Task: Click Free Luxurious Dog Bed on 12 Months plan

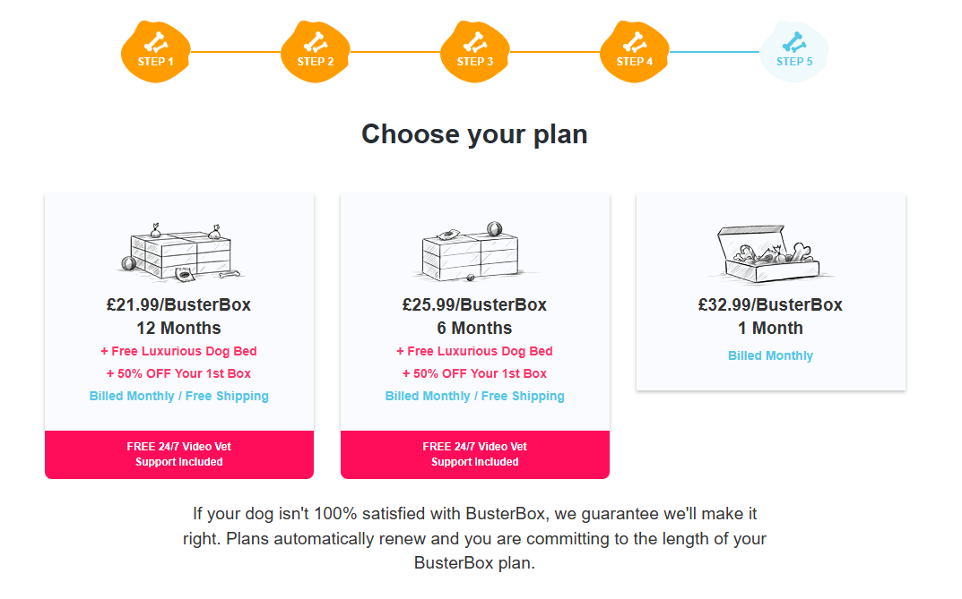Action: pyautogui.click(x=179, y=351)
